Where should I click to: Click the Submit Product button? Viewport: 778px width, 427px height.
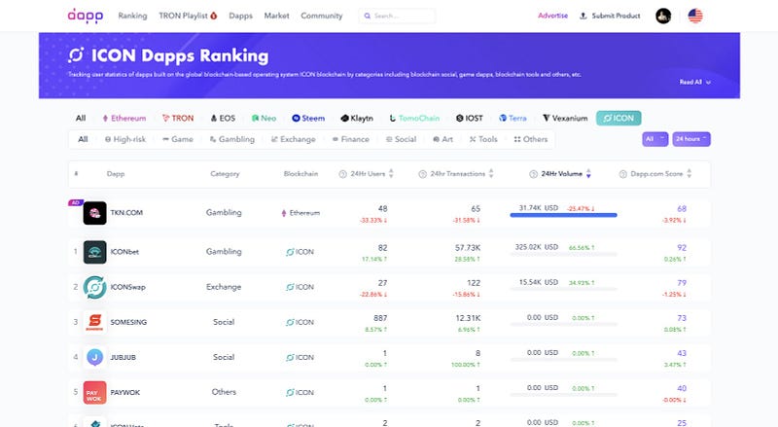(610, 16)
